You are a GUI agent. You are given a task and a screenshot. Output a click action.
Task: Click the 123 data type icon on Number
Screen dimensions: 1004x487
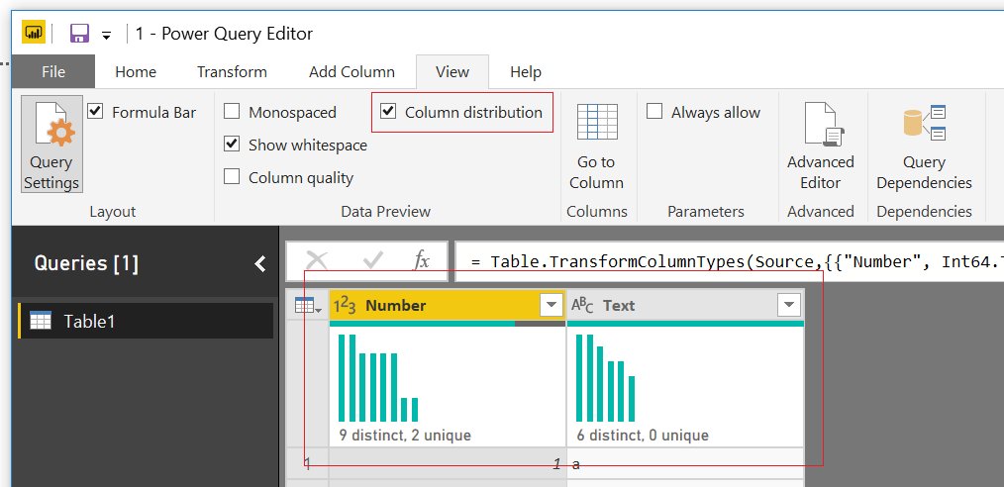[x=345, y=306]
